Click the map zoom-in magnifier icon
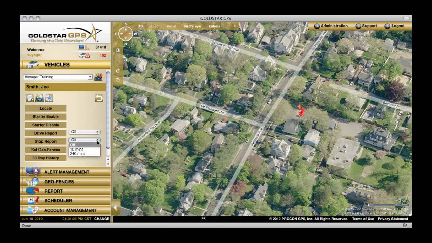 (118, 50)
